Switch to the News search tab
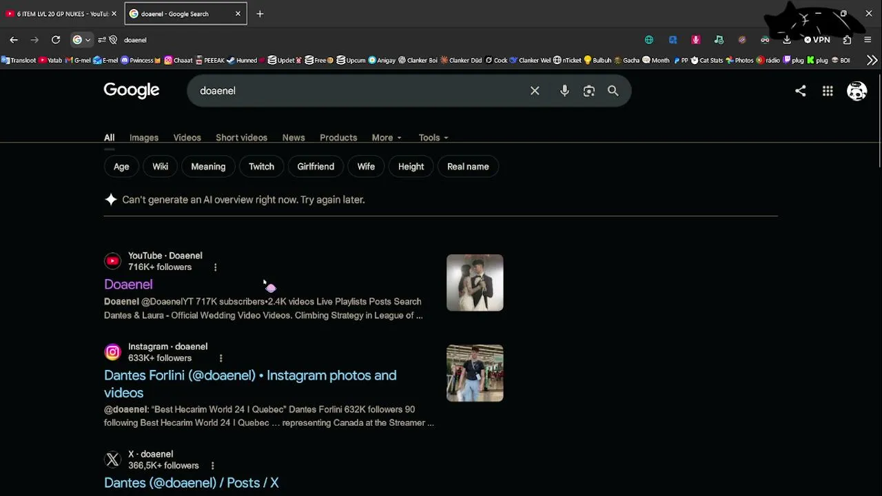This screenshot has width=882, height=496. coord(294,138)
